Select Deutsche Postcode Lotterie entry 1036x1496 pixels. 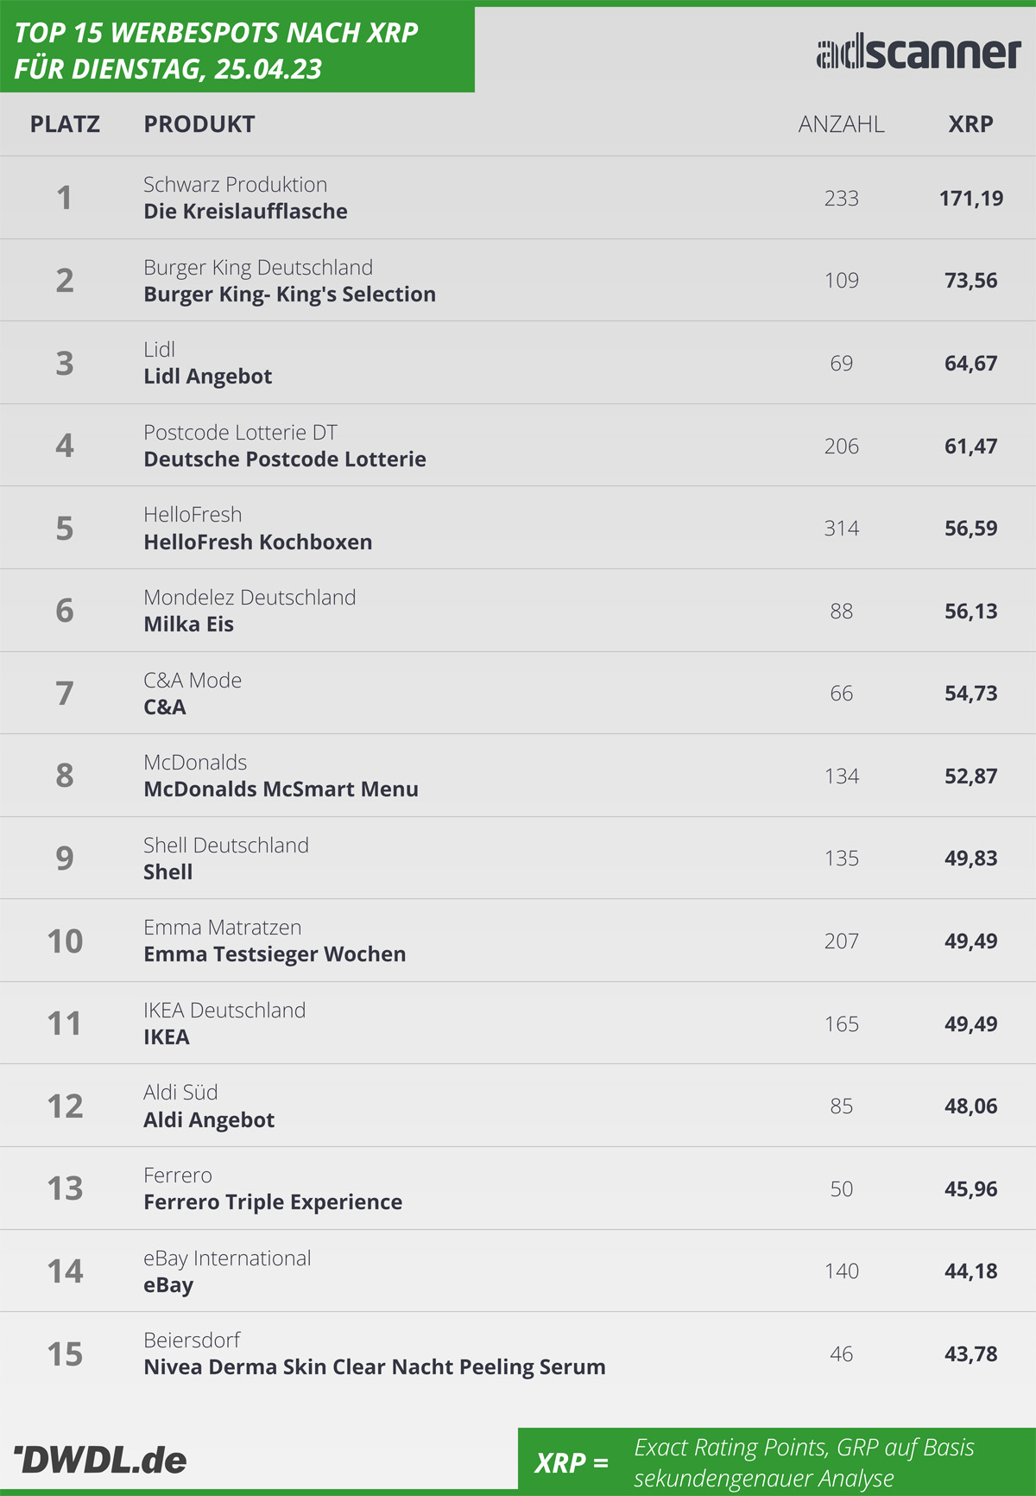(285, 460)
